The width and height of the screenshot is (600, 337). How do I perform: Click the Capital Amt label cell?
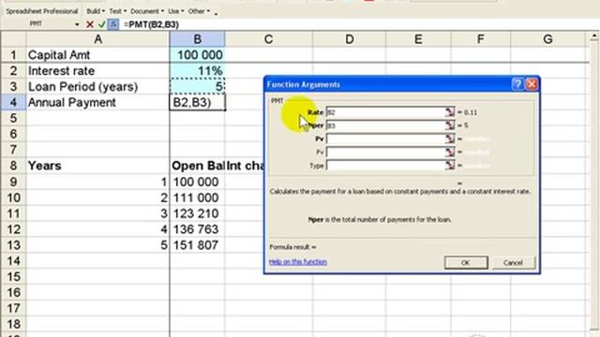pos(97,55)
